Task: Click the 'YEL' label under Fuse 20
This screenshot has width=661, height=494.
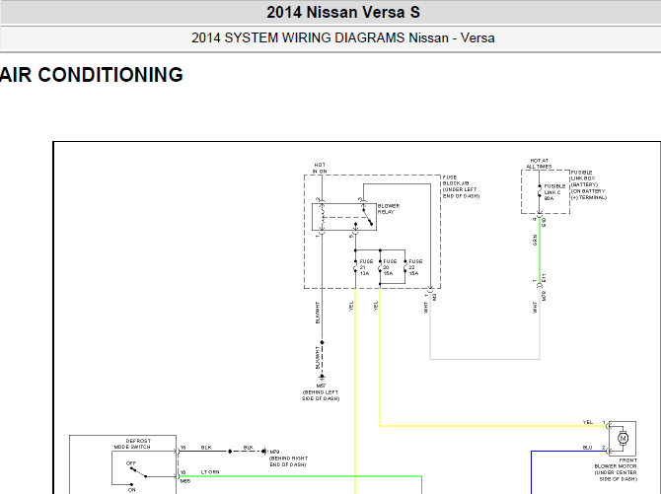Action: pyautogui.click(x=376, y=306)
